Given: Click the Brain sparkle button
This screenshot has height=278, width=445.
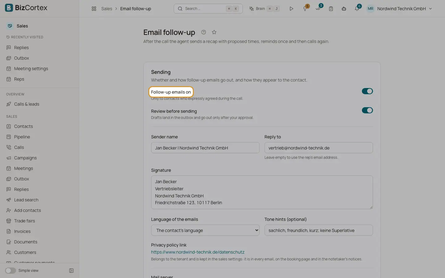Looking at the screenshot, I should coord(264,9).
